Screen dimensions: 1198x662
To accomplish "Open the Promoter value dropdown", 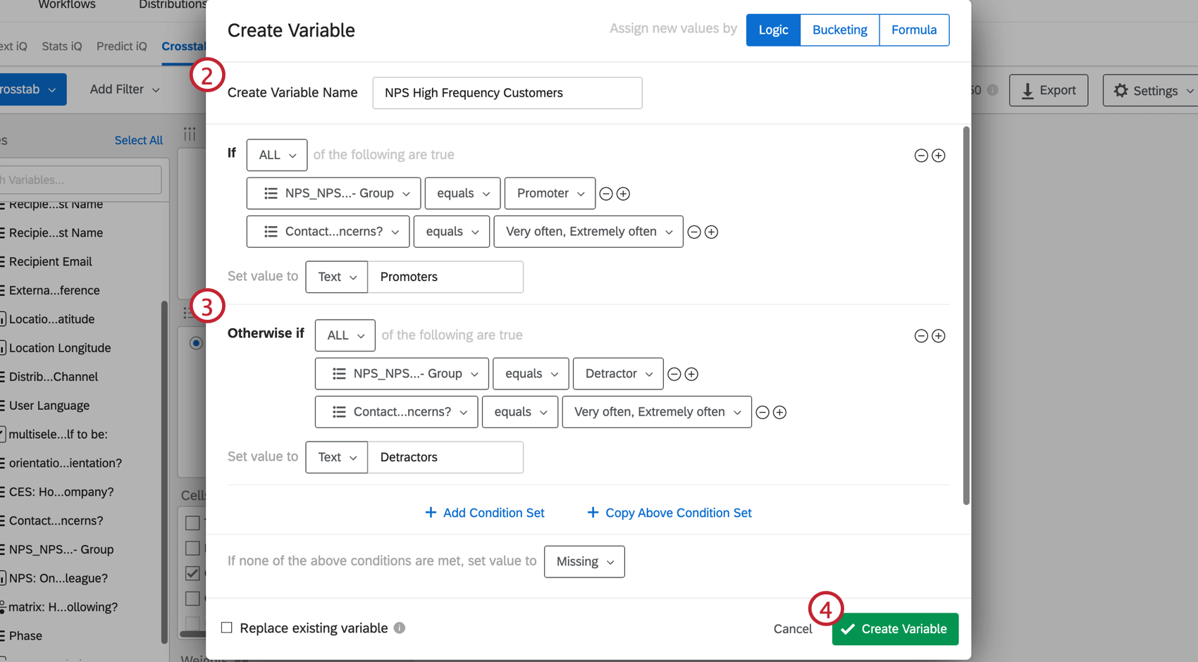I will 550,193.
